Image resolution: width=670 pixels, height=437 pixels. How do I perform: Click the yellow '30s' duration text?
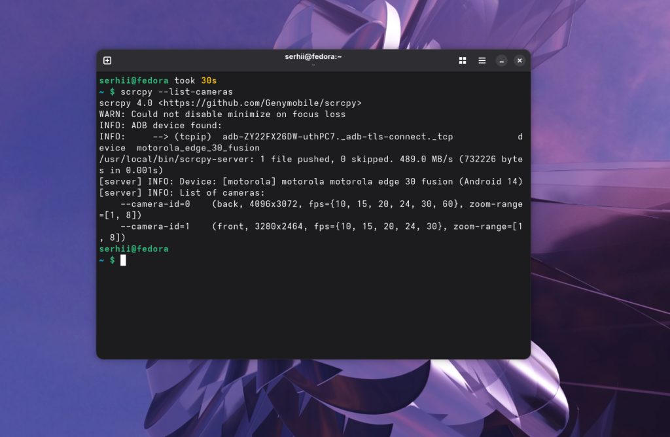(x=209, y=80)
